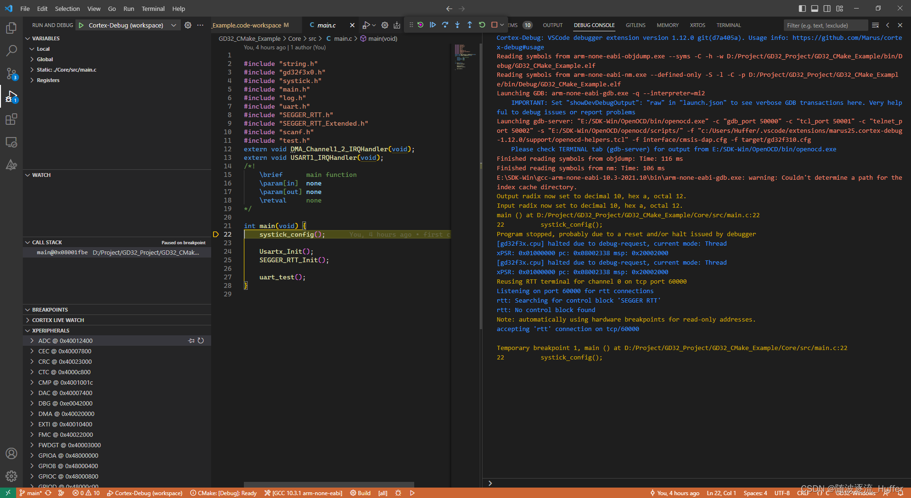Open the Terminal menu
The width and height of the screenshot is (911, 498).
coord(153,9)
